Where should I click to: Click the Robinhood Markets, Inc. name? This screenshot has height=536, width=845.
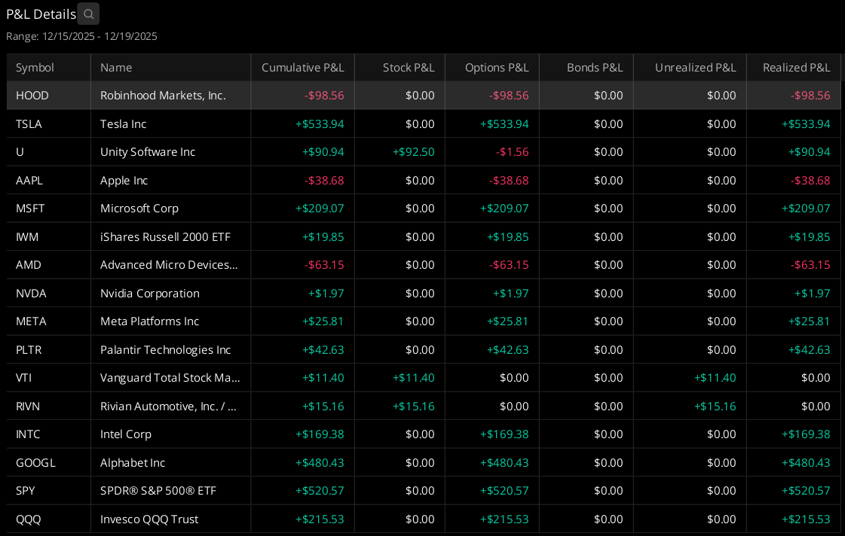163,96
